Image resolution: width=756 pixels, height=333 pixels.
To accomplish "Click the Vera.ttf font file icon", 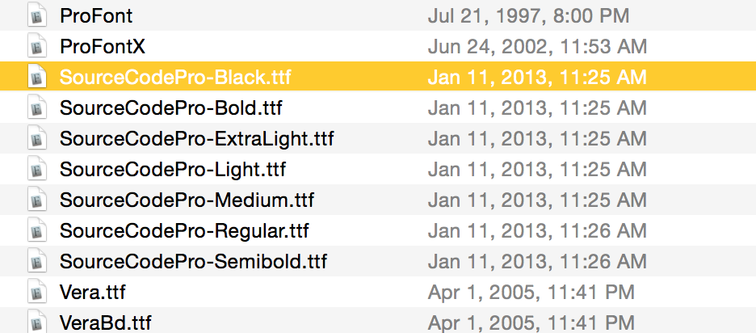I will click(37, 292).
